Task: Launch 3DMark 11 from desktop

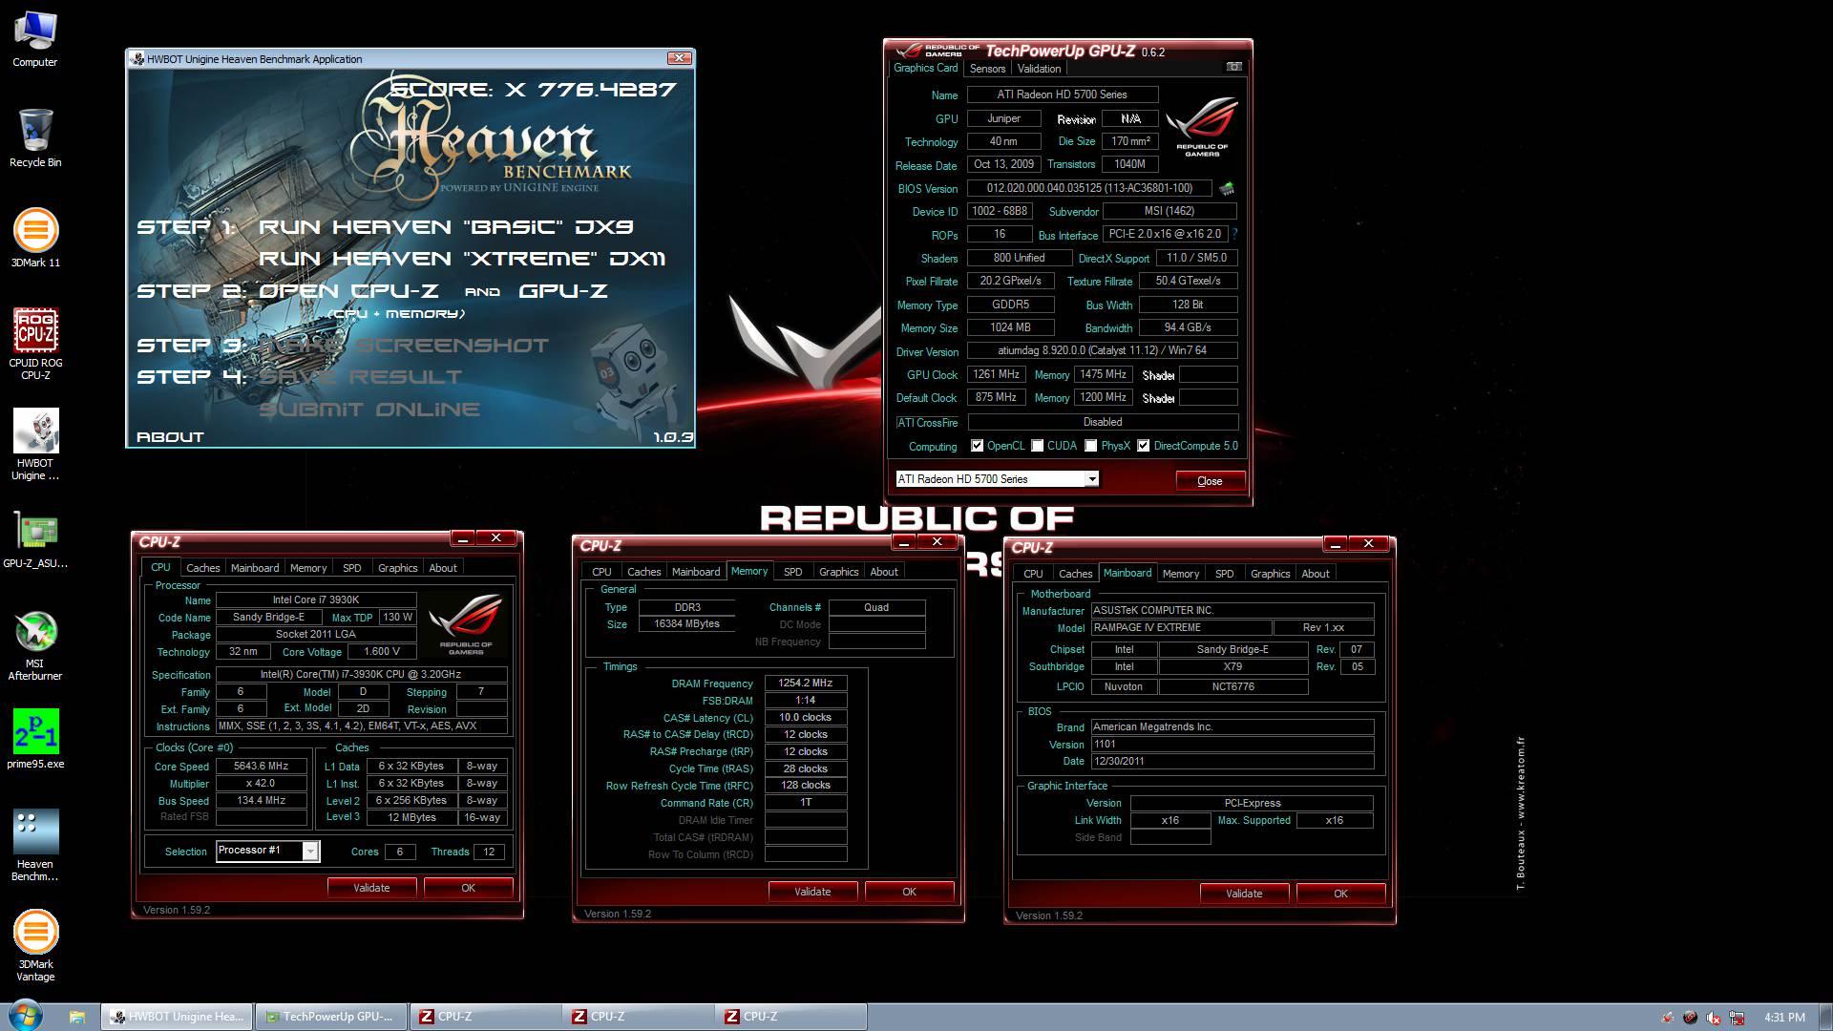Action: [35, 240]
